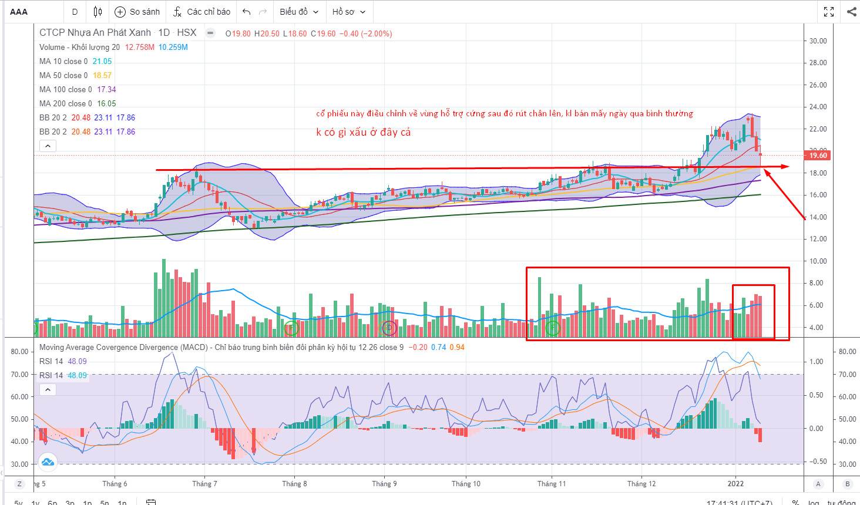
Task: Toggle the tự động auto scale option
Action: pos(841,503)
